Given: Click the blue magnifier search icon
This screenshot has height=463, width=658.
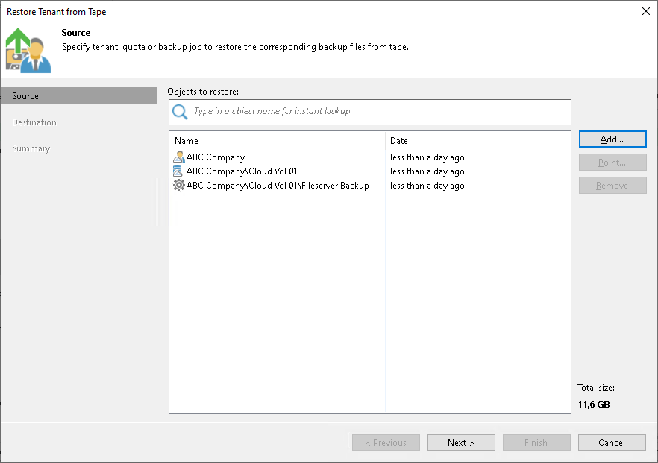Looking at the screenshot, I should 180,111.
